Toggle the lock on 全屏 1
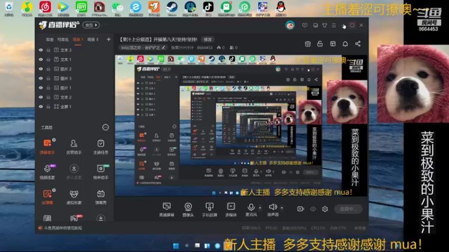Viewport: 449px width, 252px height. tap(48, 106)
